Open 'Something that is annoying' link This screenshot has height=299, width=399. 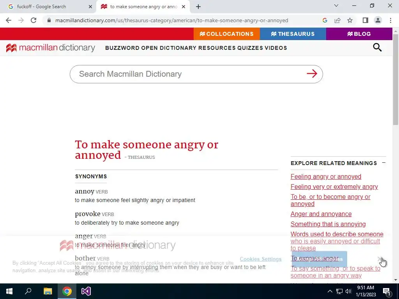pyautogui.click(x=328, y=224)
